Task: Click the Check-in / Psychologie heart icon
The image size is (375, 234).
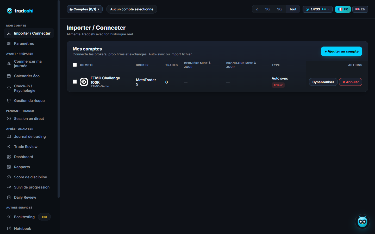Action: (x=9, y=88)
